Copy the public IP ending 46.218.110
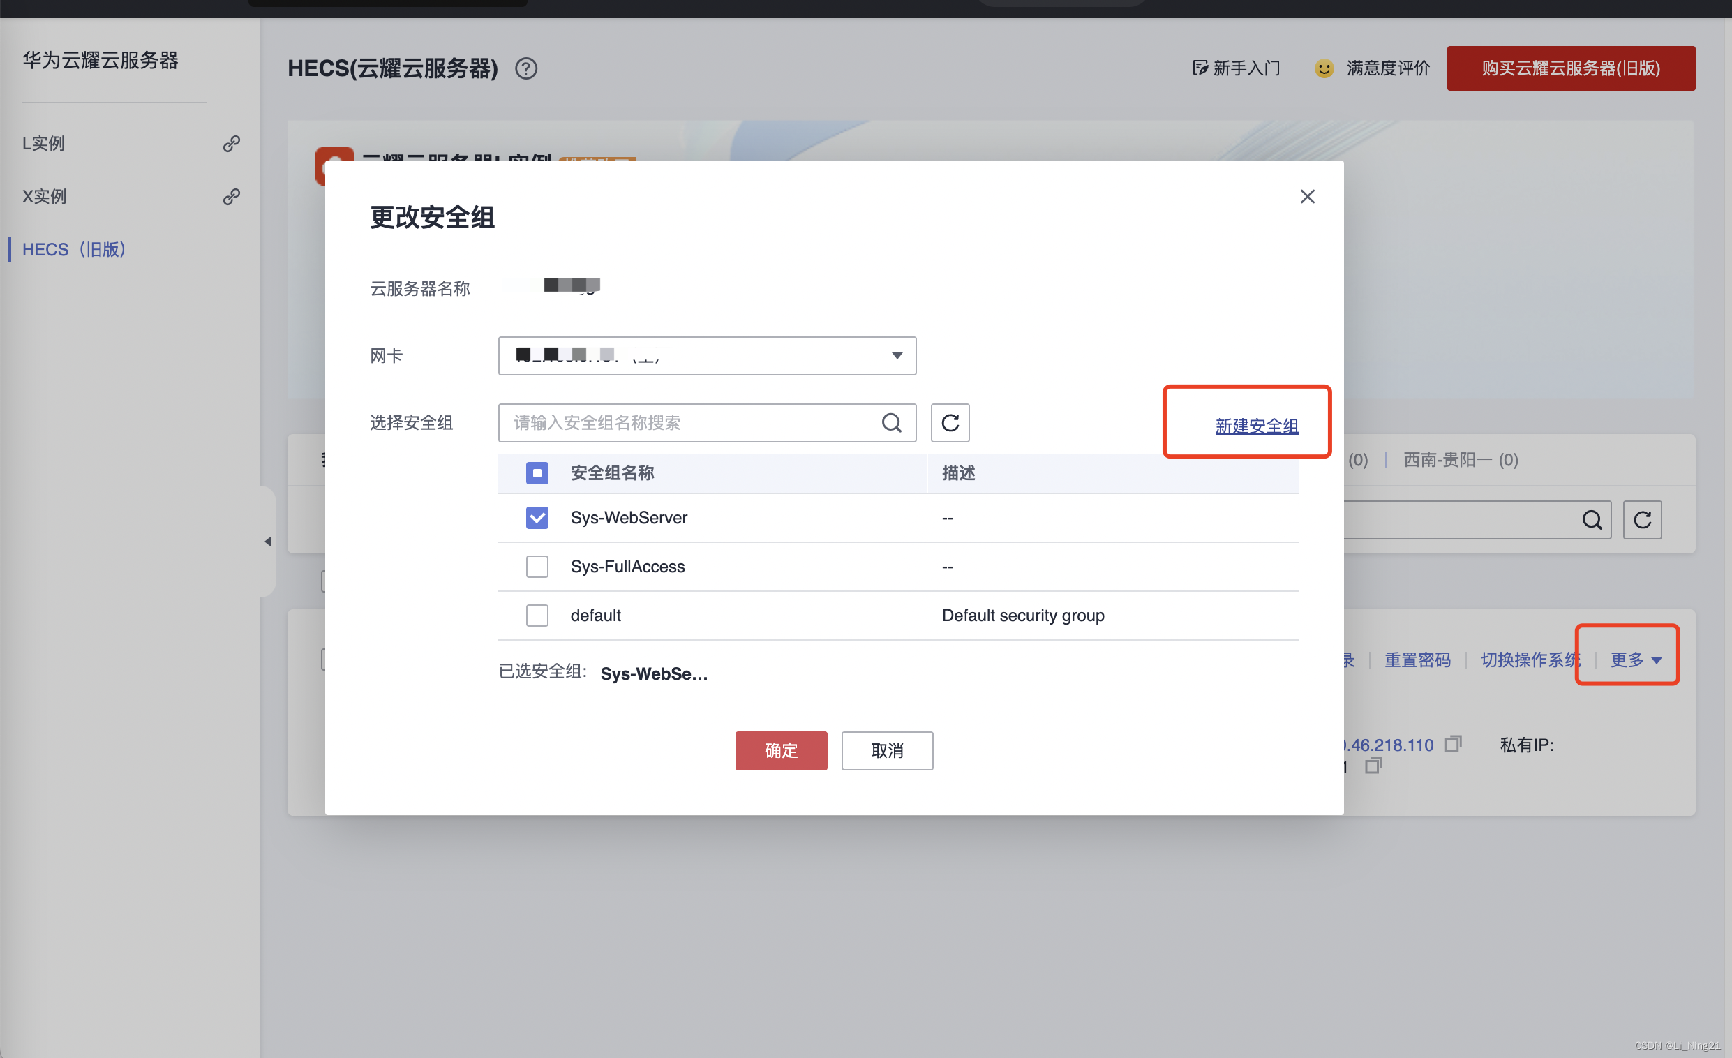Viewport: 1732px width, 1058px height. (x=1453, y=744)
